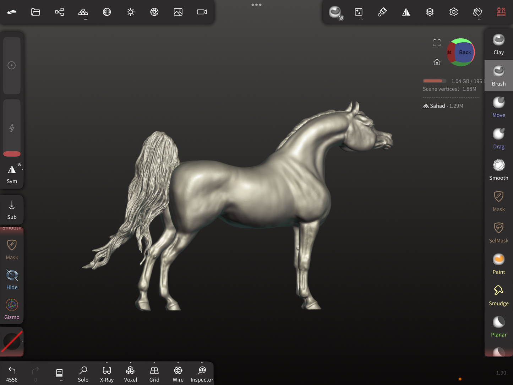
Task: Toggle Wire wireframe display
Action: pos(178,374)
